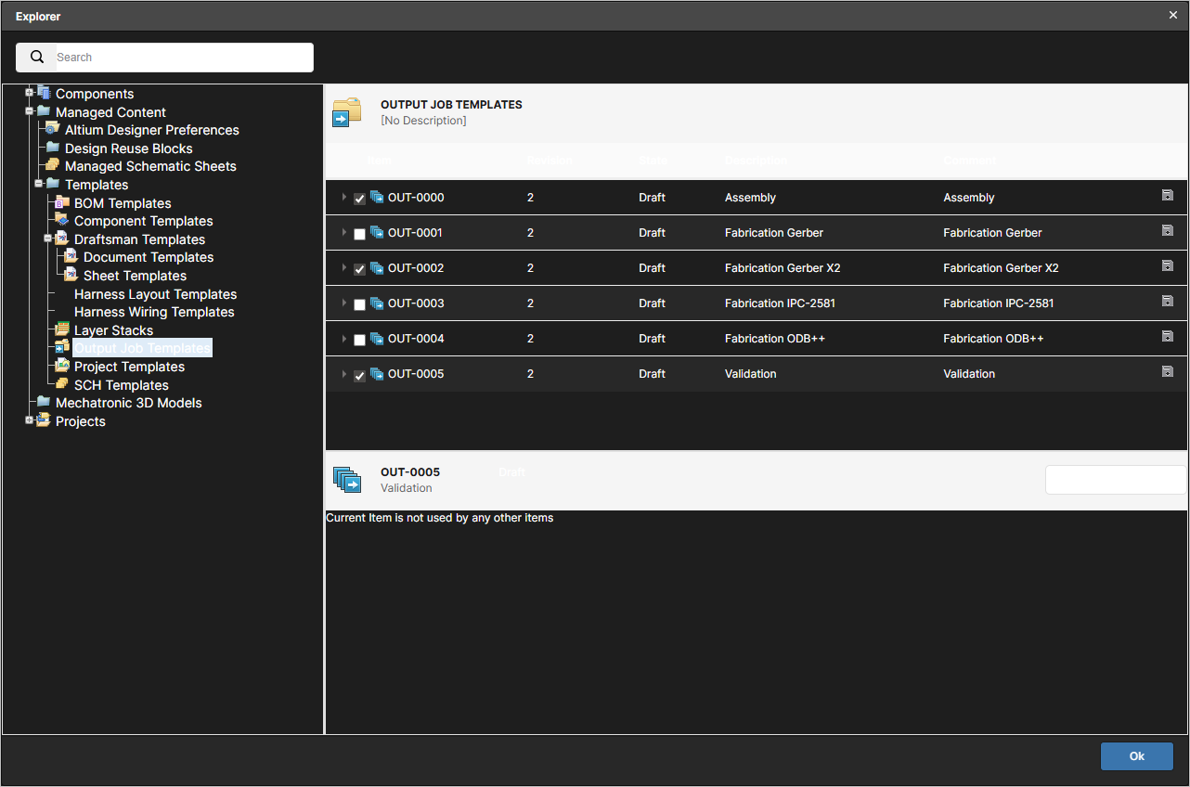Click the Output Job Templates header folder icon
This screenshot has height=787, width=1190.
point(347,112)
